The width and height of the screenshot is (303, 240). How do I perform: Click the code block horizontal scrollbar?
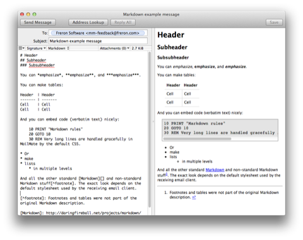197,139
